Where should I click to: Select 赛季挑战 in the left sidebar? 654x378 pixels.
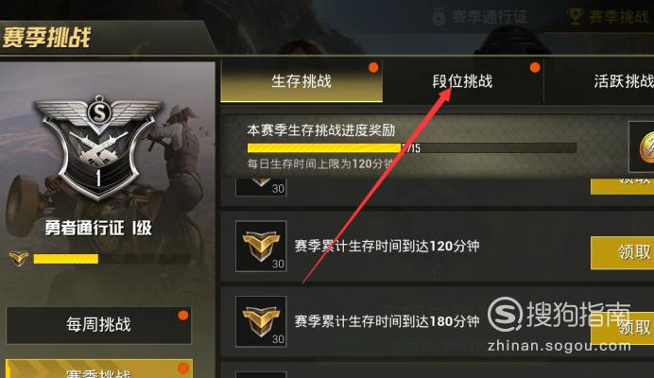[99, 369]
